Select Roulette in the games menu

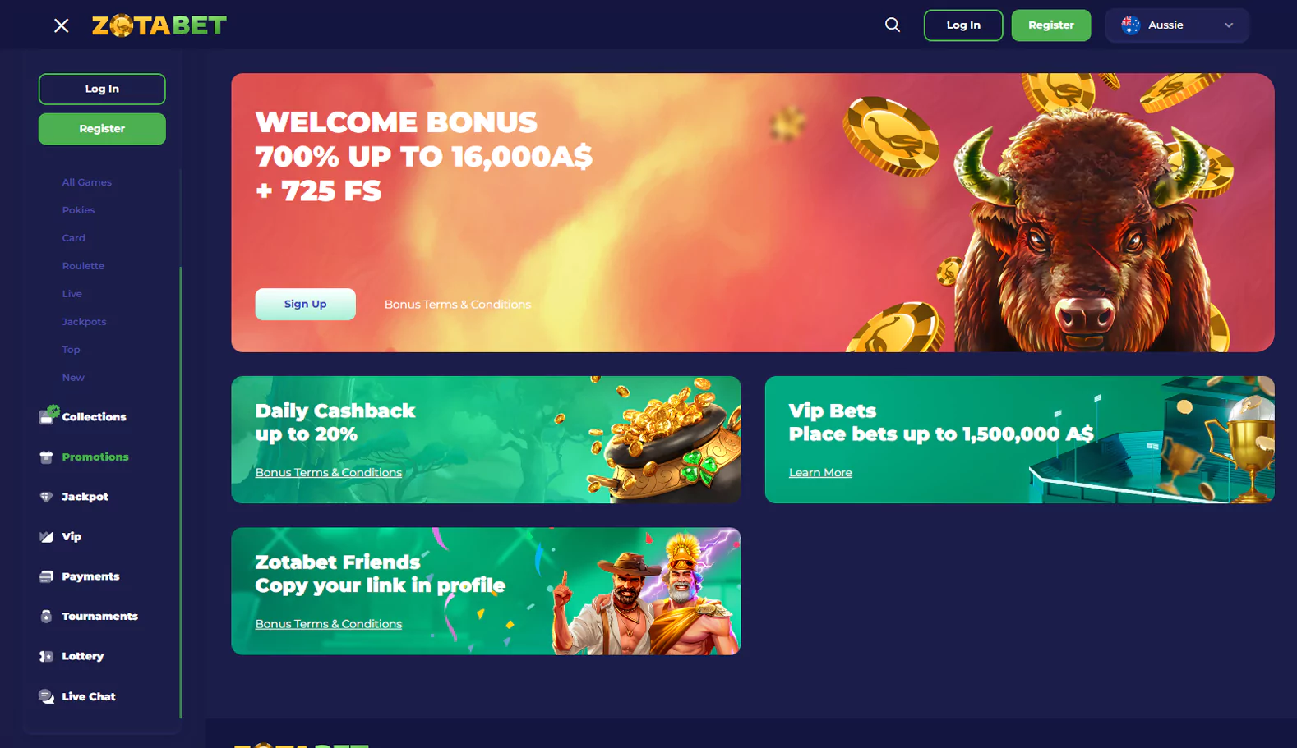83,266
